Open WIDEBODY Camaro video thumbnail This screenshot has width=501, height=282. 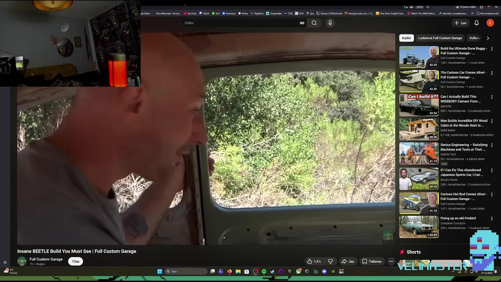pos(419,105)
